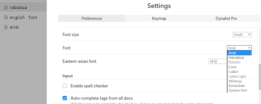Switch to the Keymap tab
The image size is (261, 104).
point(159,18)
